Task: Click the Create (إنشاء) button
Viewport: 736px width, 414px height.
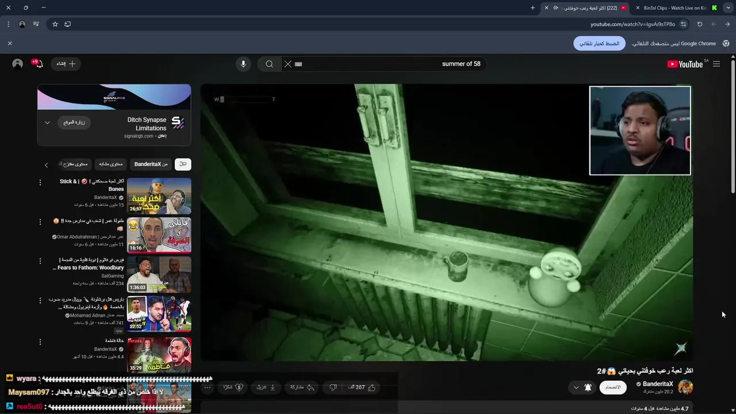Action: tap(66, 64)
